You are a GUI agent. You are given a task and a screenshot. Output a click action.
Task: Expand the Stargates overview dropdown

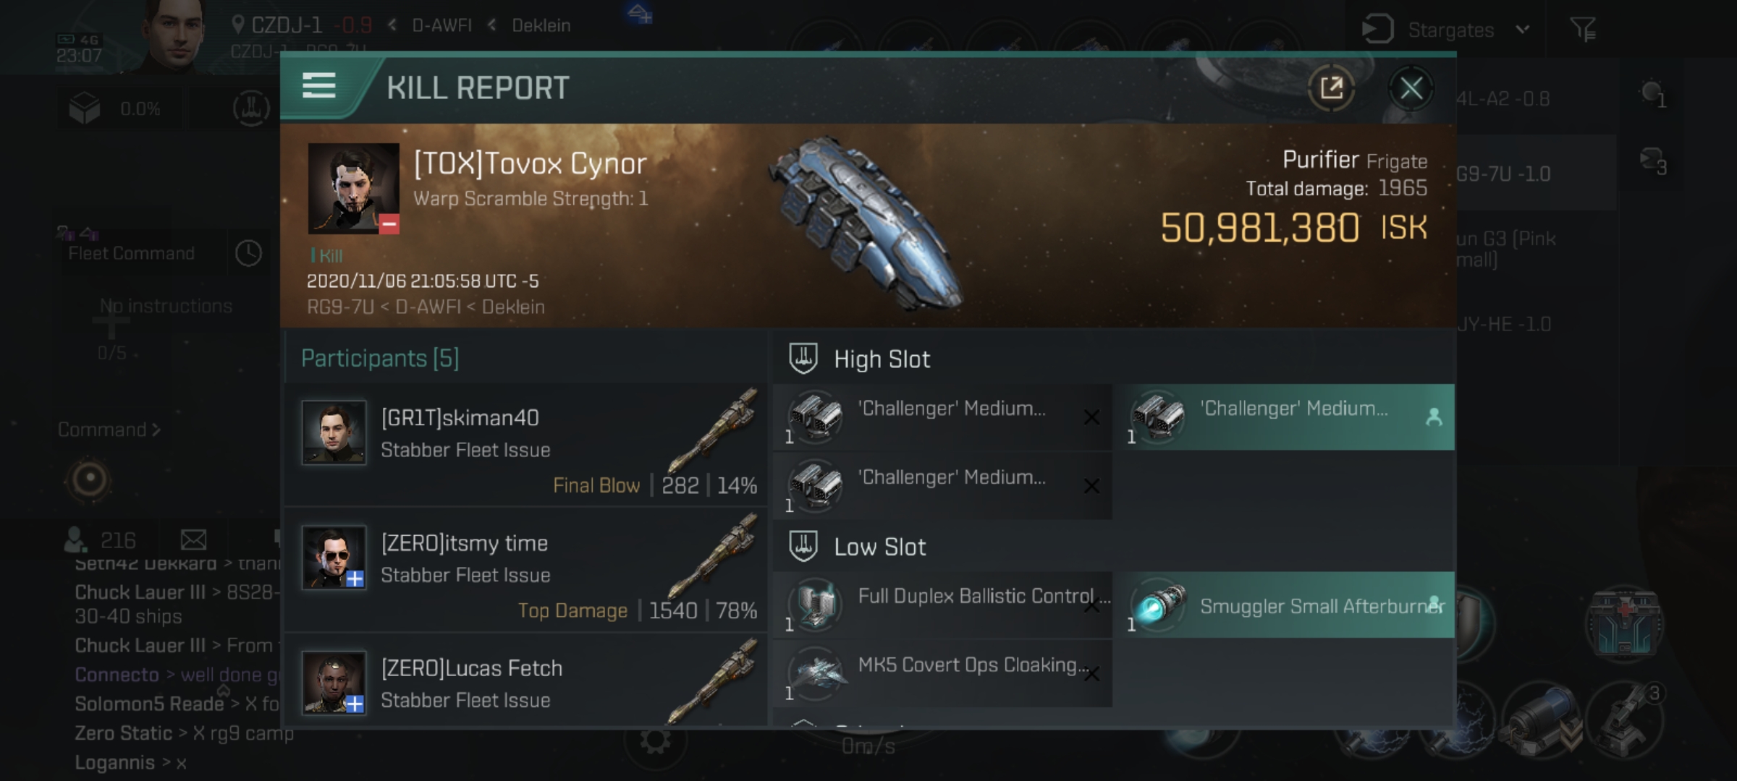click(1523, 30)
